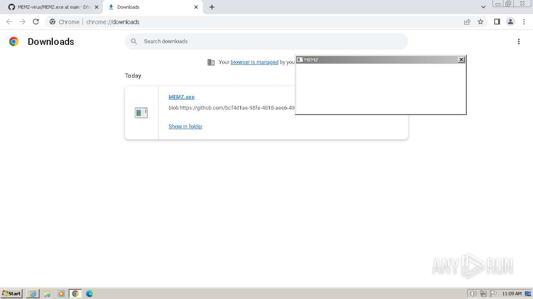Open the 'browser is managed' link

coord(254,62)
